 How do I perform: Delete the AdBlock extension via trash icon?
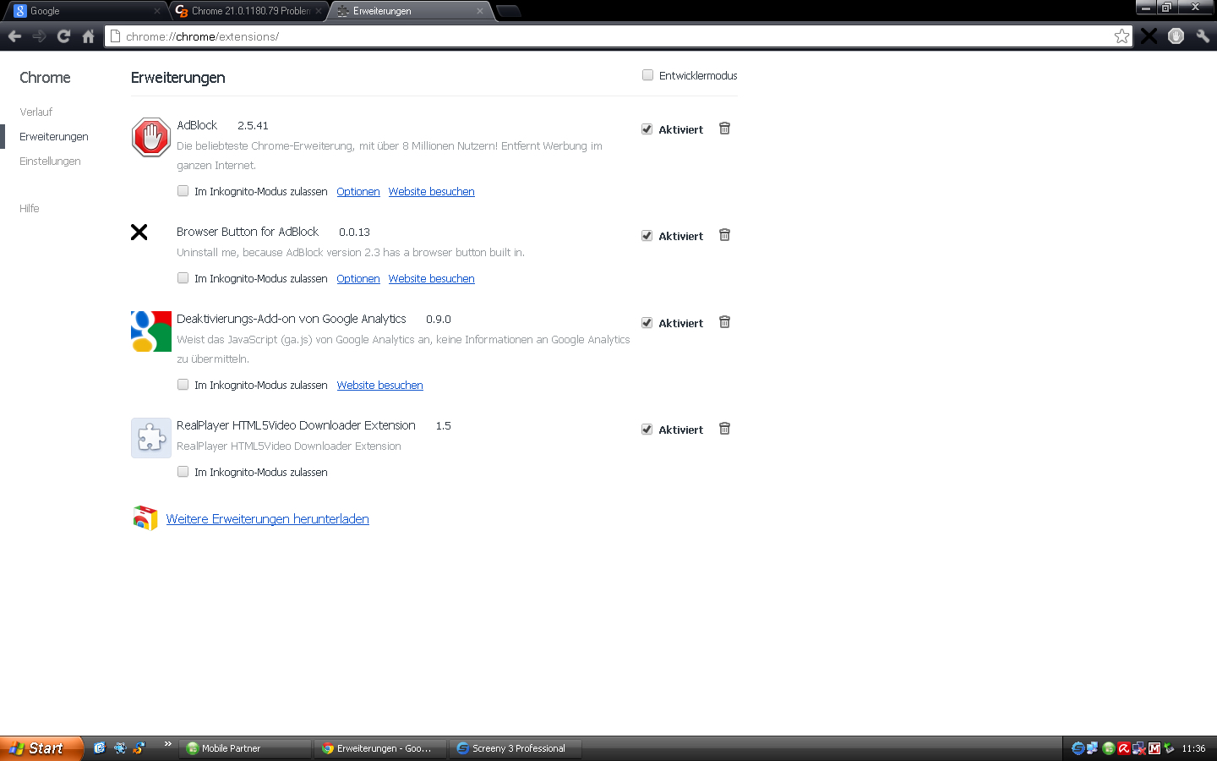pyautogui.click(x=724, y=129)
